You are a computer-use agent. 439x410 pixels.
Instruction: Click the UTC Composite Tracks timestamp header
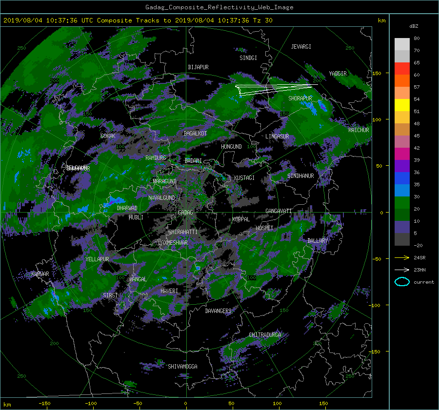click(138, 20)
